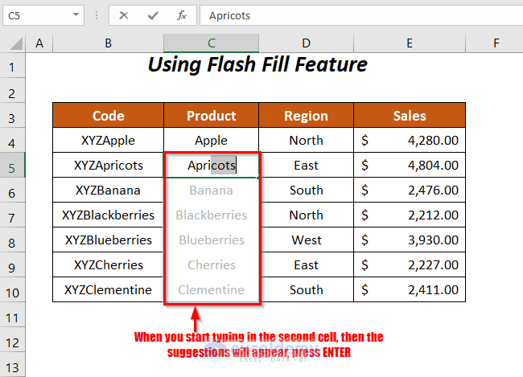Select row 9 header
The width and height of the screenshot is (523, 377).
tap(12, 264)
